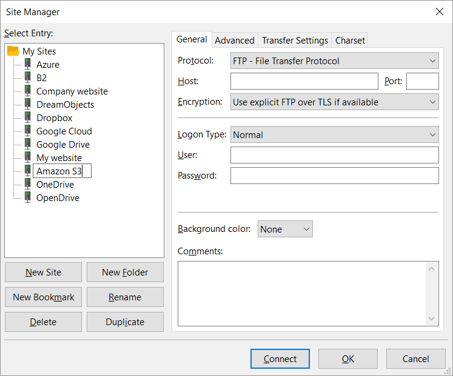453x376 pixels.
Task: Close the Site Manager dialog
Action: point(440,12)
